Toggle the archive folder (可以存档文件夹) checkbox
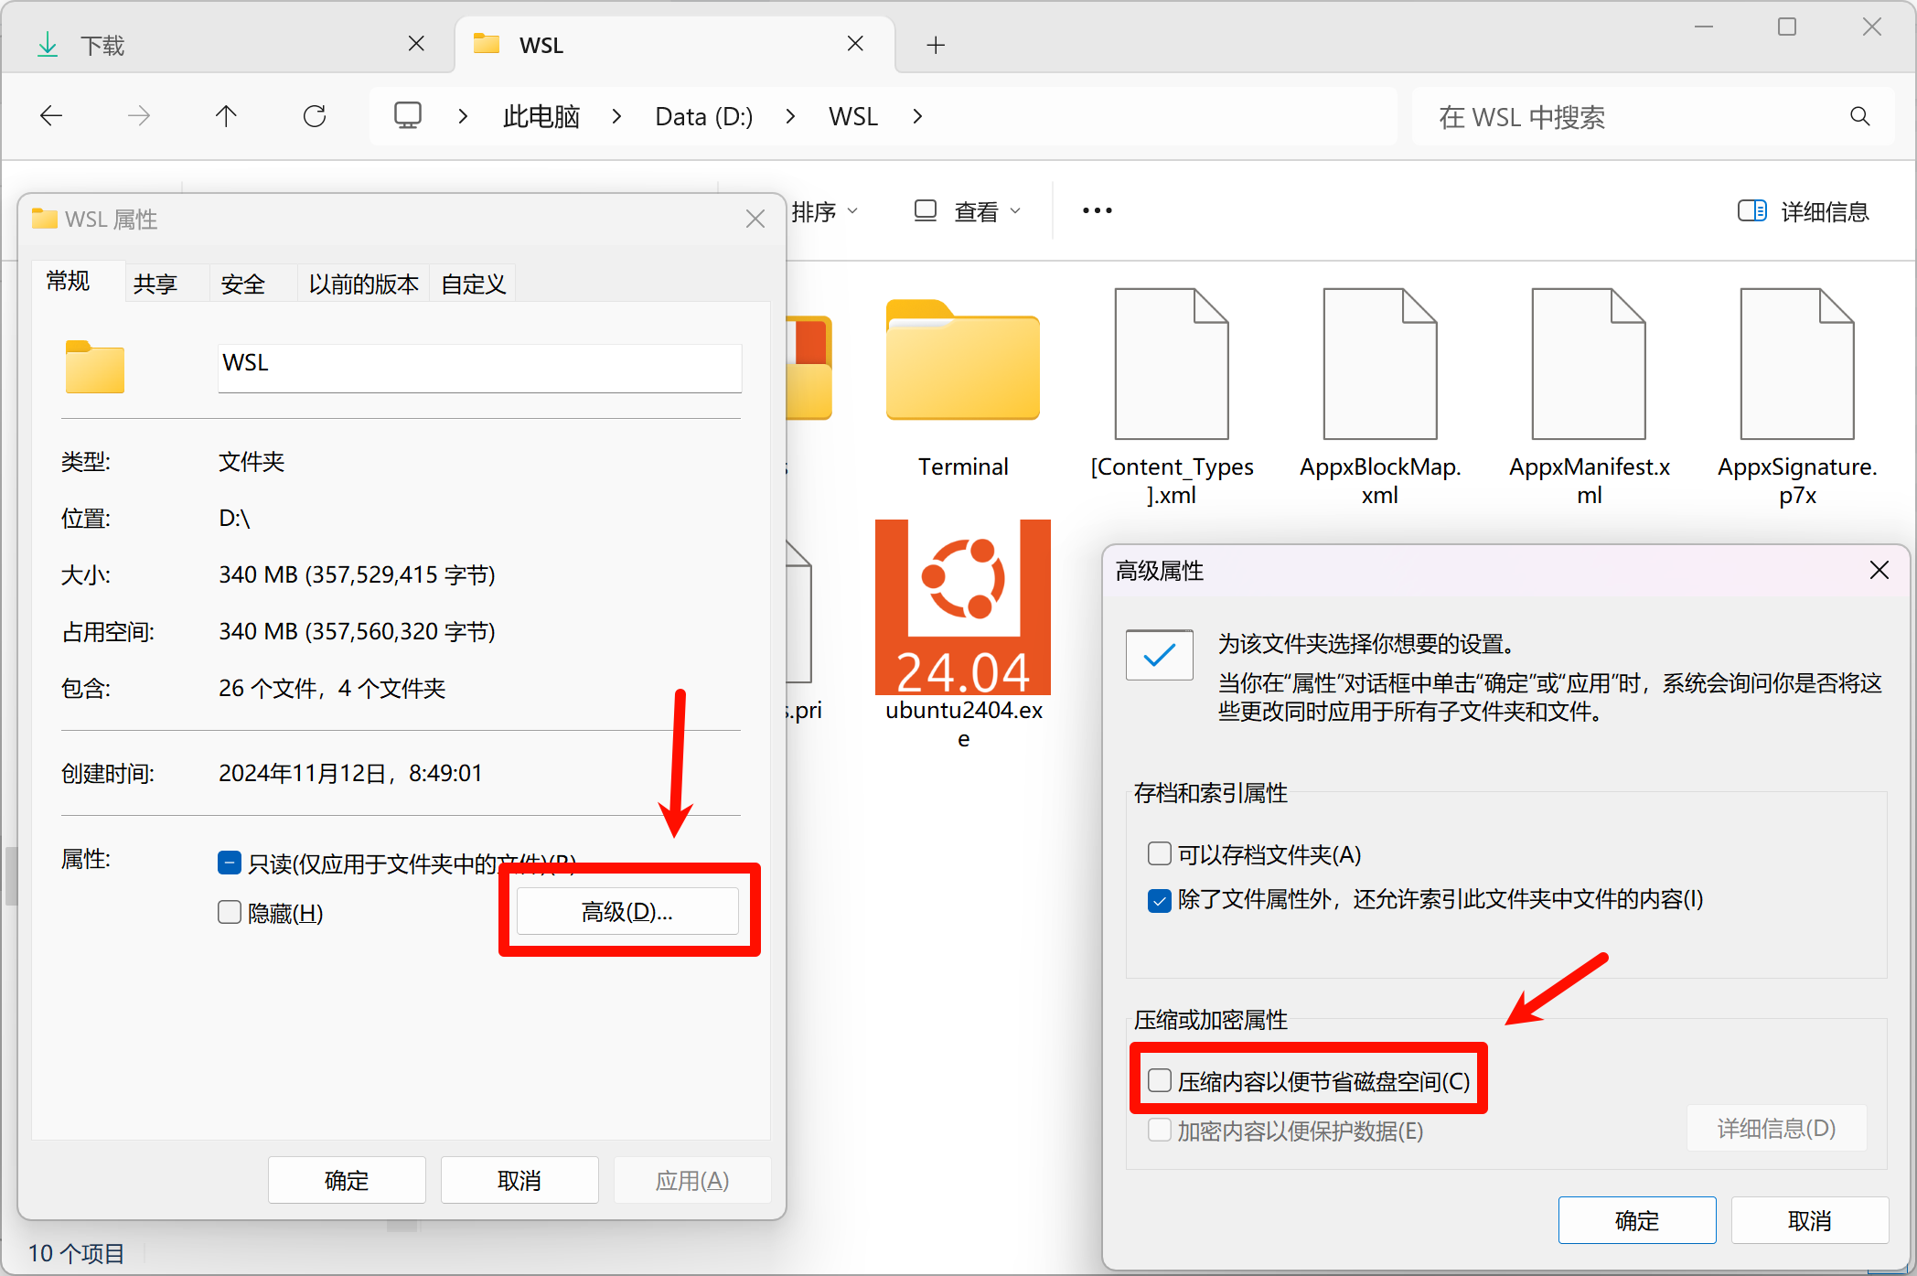1917x1276 pixels. coord(1160,854)
